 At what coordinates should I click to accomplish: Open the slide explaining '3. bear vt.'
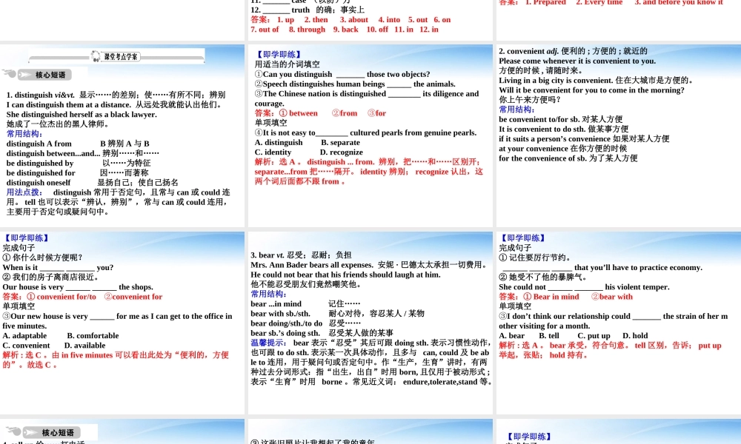point(370,323)
